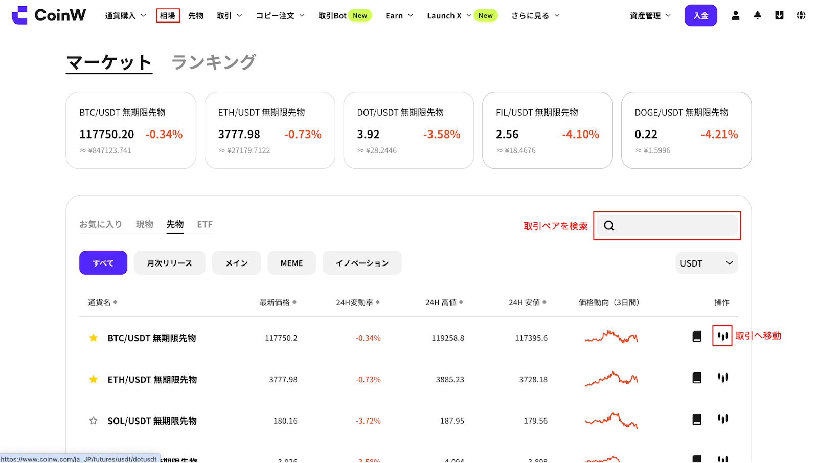This screenshot has width=818, height=463.
Task: Click ETH 24H high 3885.23
Action: [450, 379]
